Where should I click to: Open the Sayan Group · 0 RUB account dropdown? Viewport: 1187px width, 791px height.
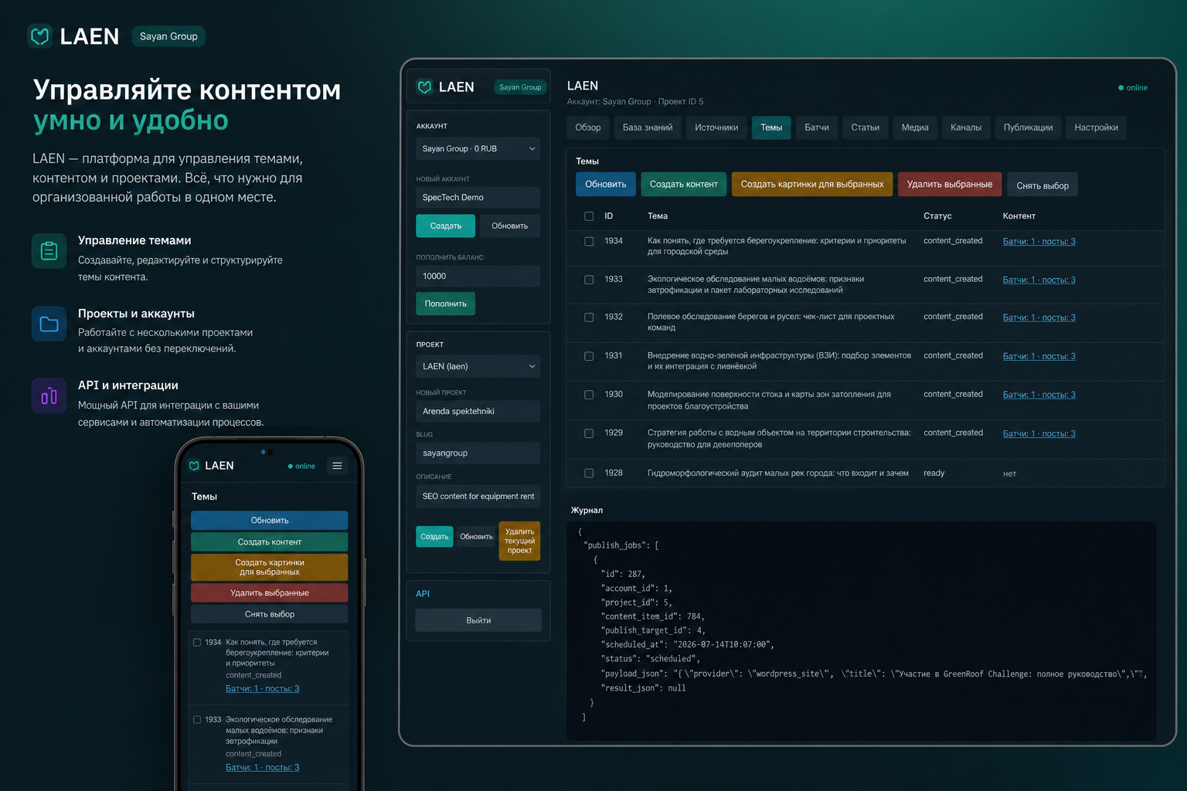pyautogui.click(x=478, y=148)
